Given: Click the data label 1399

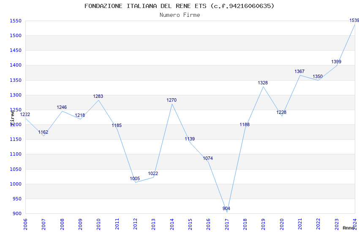Looking at the screenshot, I should (336, 62).
